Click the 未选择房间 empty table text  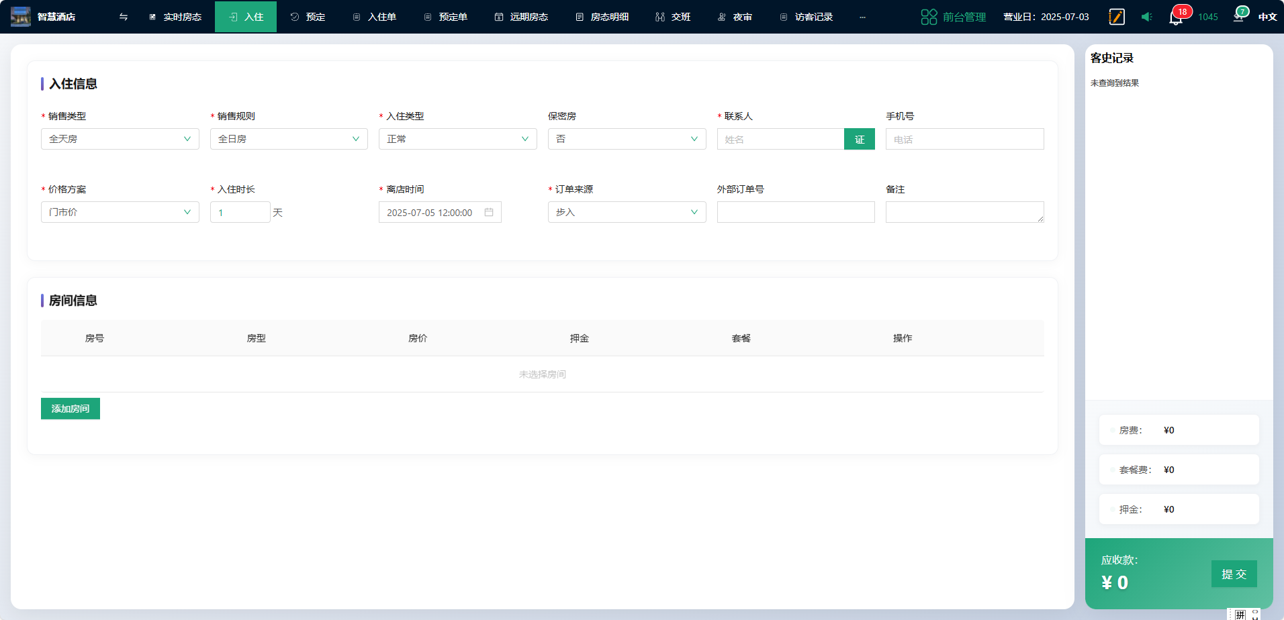[x=543, y=374]
